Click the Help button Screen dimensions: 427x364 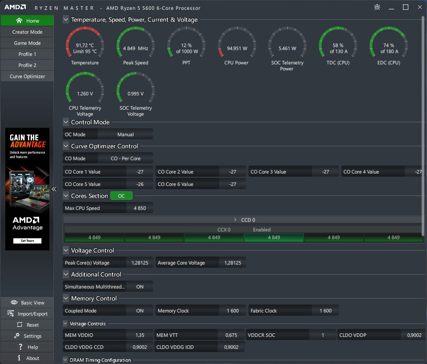(27, 347)
